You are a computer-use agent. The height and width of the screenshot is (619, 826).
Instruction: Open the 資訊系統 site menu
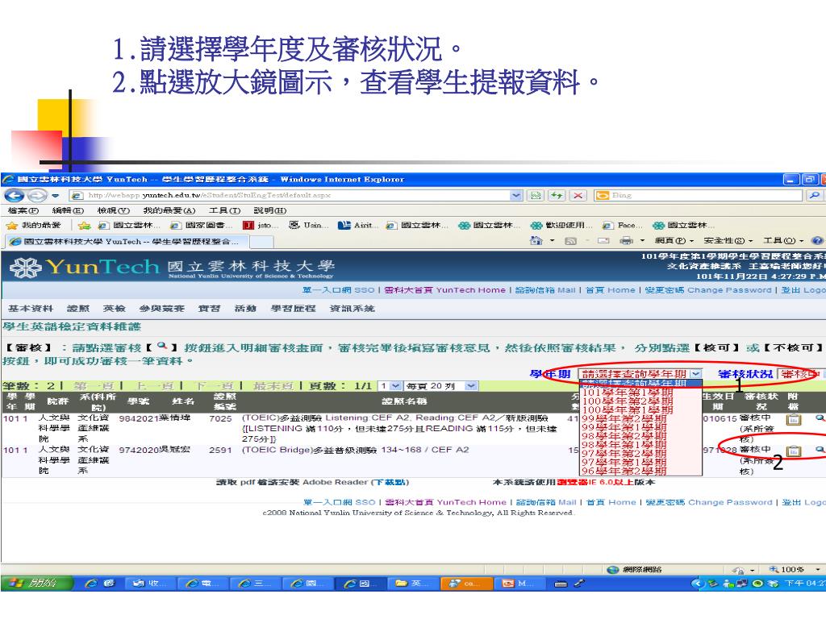point(352,309)
